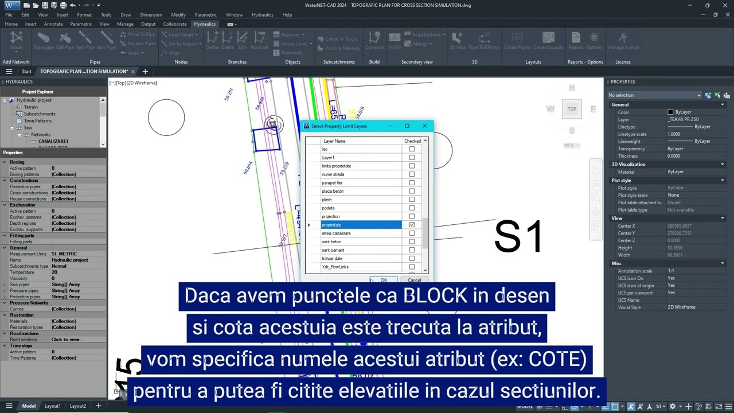
Task: Check the parapet fier layer checkbox
Action: [412, 182]
